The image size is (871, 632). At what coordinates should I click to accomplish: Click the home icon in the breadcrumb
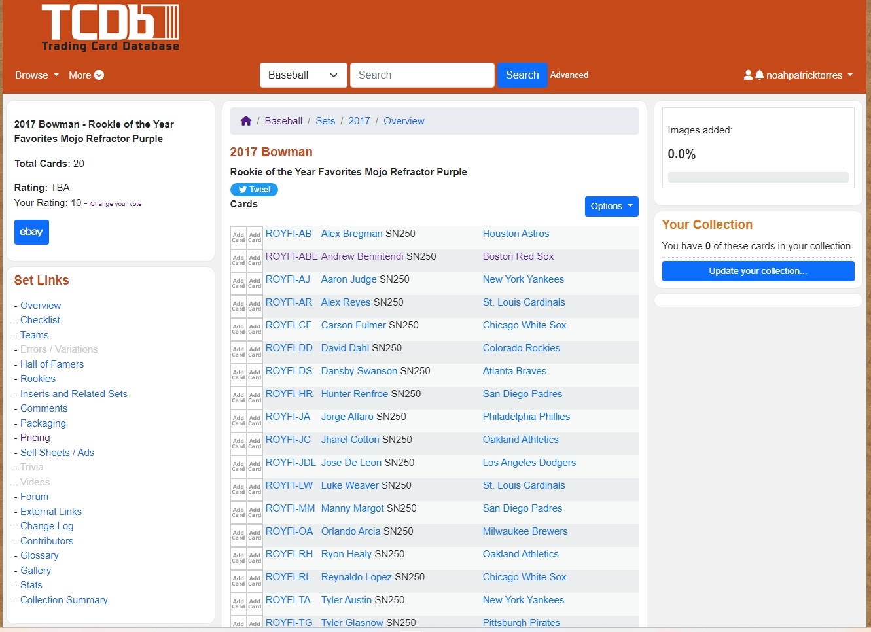point(246,121)
